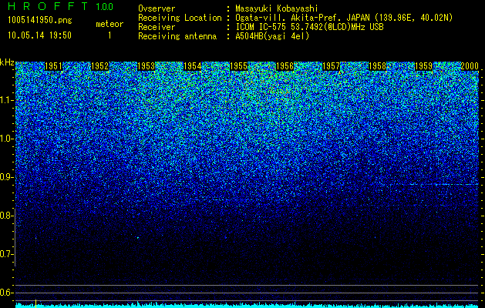Click the Receiving antenna field label
The width and height of the screenshot is (485, 308).
pos(177,36)
